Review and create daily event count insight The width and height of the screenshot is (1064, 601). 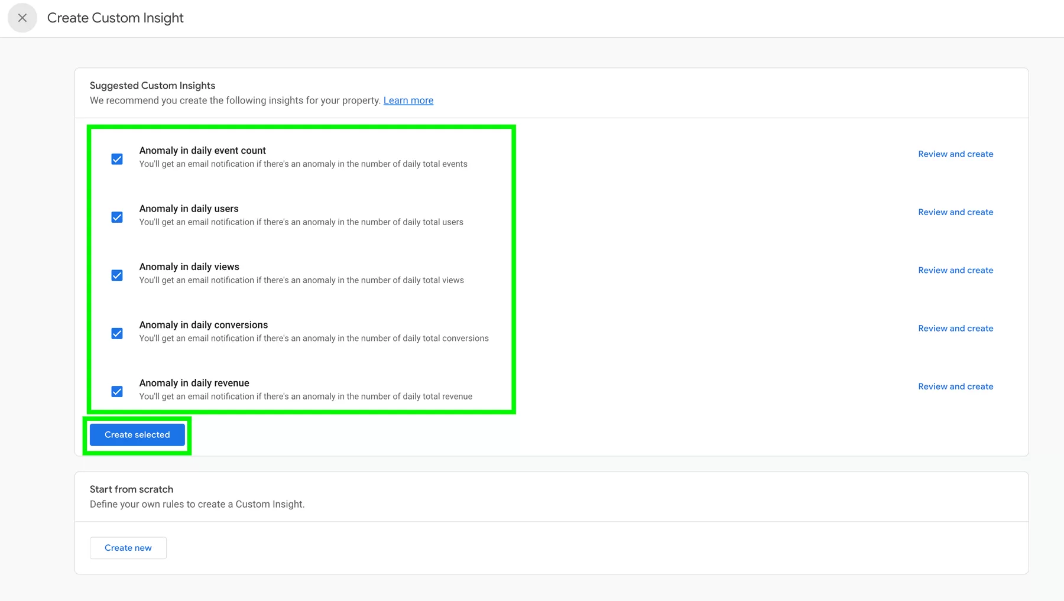click(956, 154)
